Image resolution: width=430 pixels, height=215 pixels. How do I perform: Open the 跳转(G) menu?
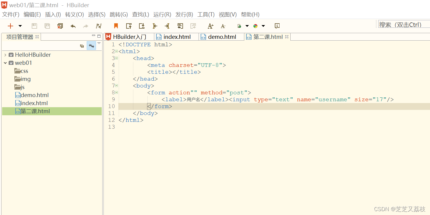pos(119,14)
